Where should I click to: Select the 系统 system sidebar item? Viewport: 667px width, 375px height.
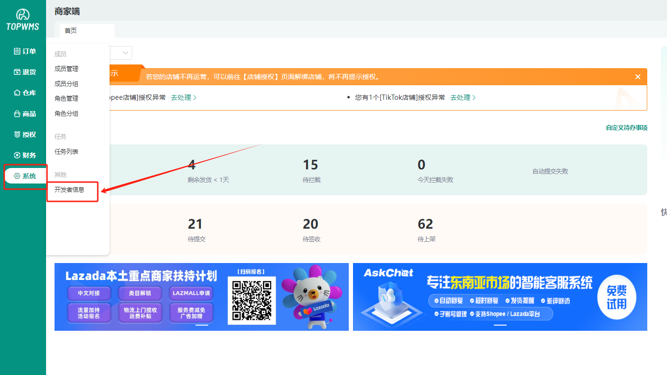click(x=25, y=176)
